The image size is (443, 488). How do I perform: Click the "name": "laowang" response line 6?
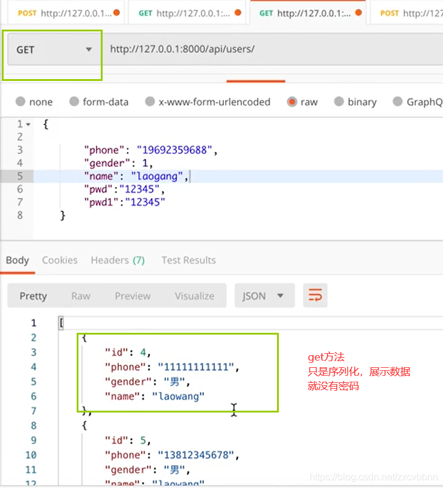[155, 396]
